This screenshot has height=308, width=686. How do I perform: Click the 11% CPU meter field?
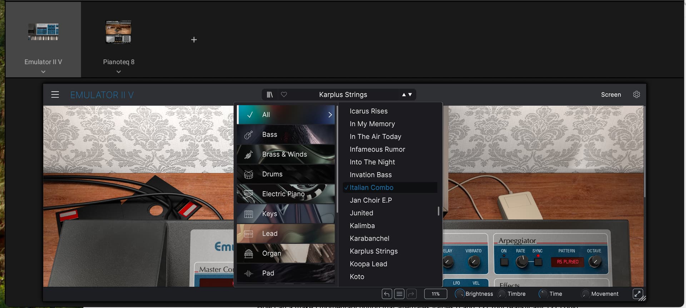point(436,294)
